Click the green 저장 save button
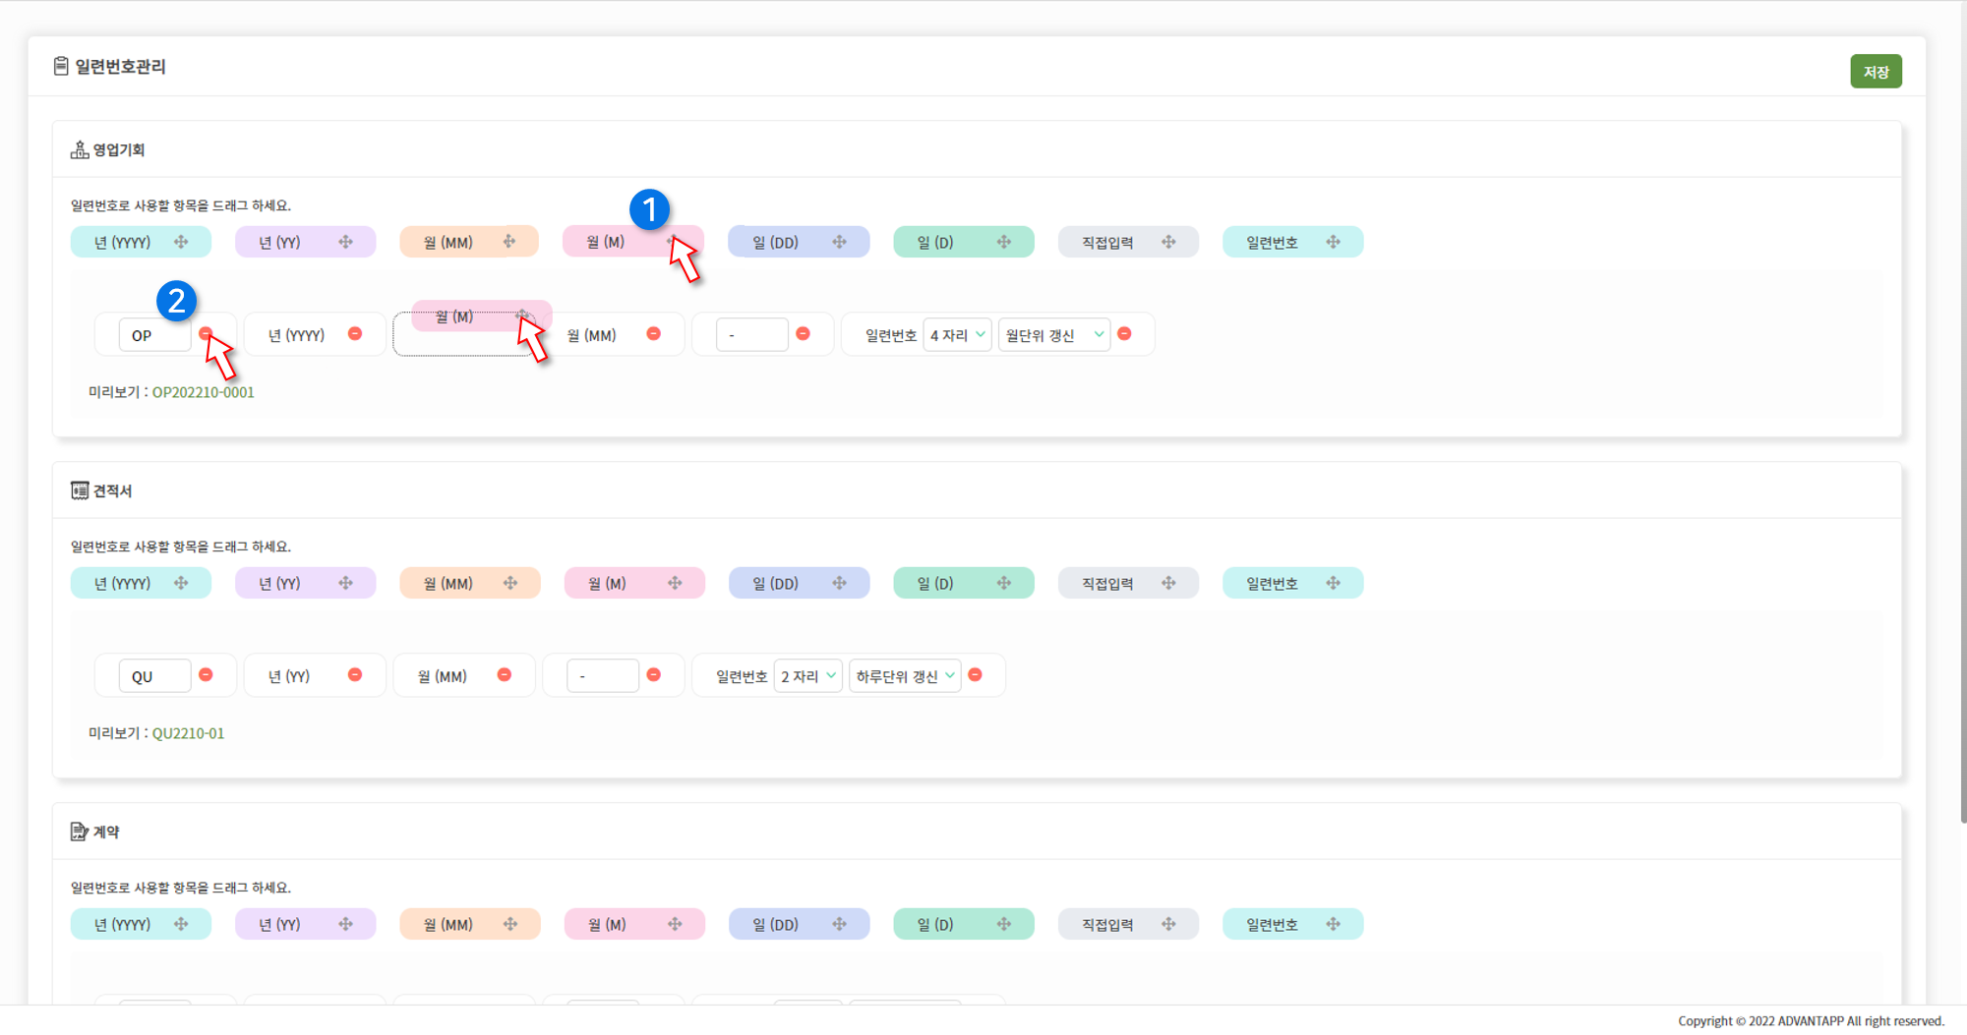Viewport: 1967px width, 1035px height. point(1875,72)
